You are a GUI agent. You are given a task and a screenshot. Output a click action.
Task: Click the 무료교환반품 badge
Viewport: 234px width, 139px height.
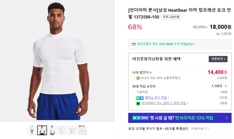(171, 17)
